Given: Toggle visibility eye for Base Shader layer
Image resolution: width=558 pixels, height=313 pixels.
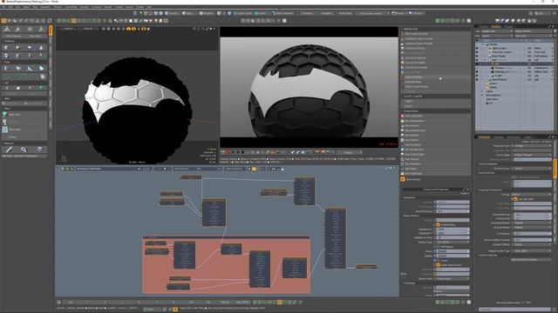Looking at the screenshot, I should point(477,56).
